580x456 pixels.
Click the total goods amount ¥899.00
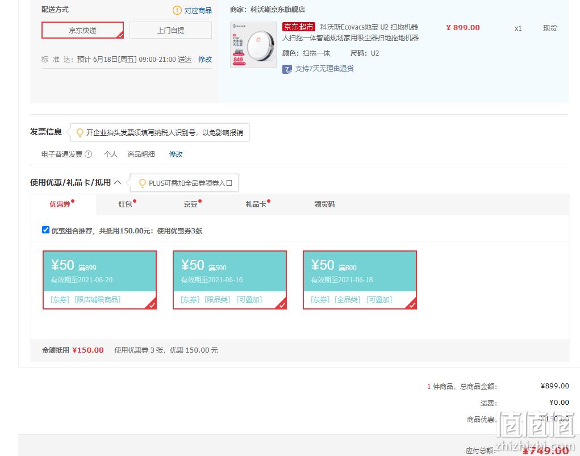(x=555, y=386)
